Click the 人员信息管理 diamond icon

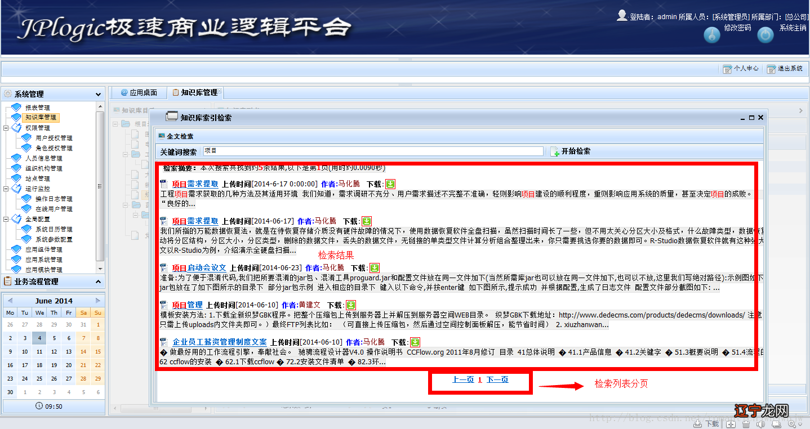pos(16,158)
